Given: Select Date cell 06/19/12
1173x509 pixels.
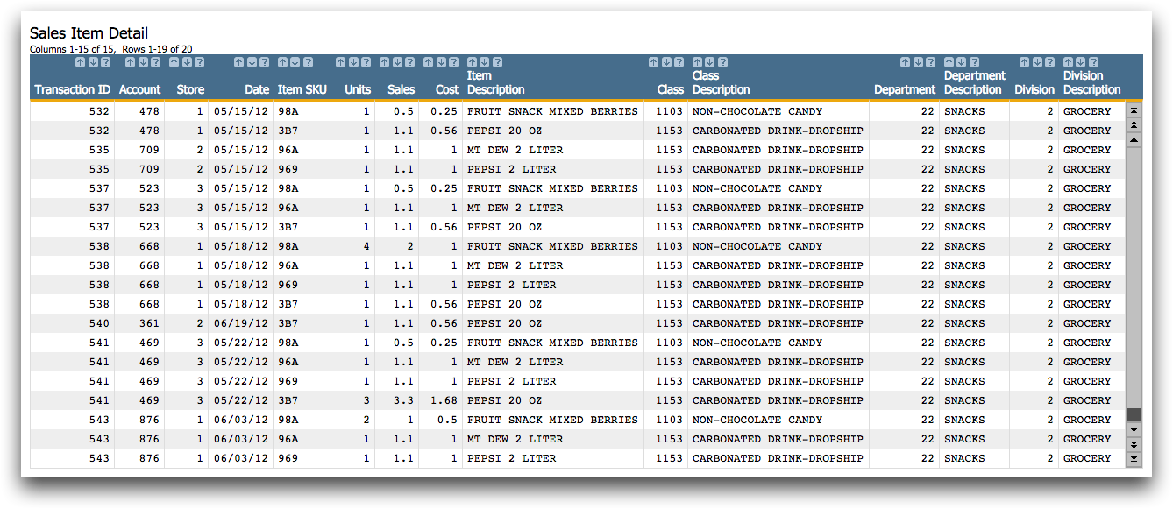Looking at the screenshot, I should 240,323.
